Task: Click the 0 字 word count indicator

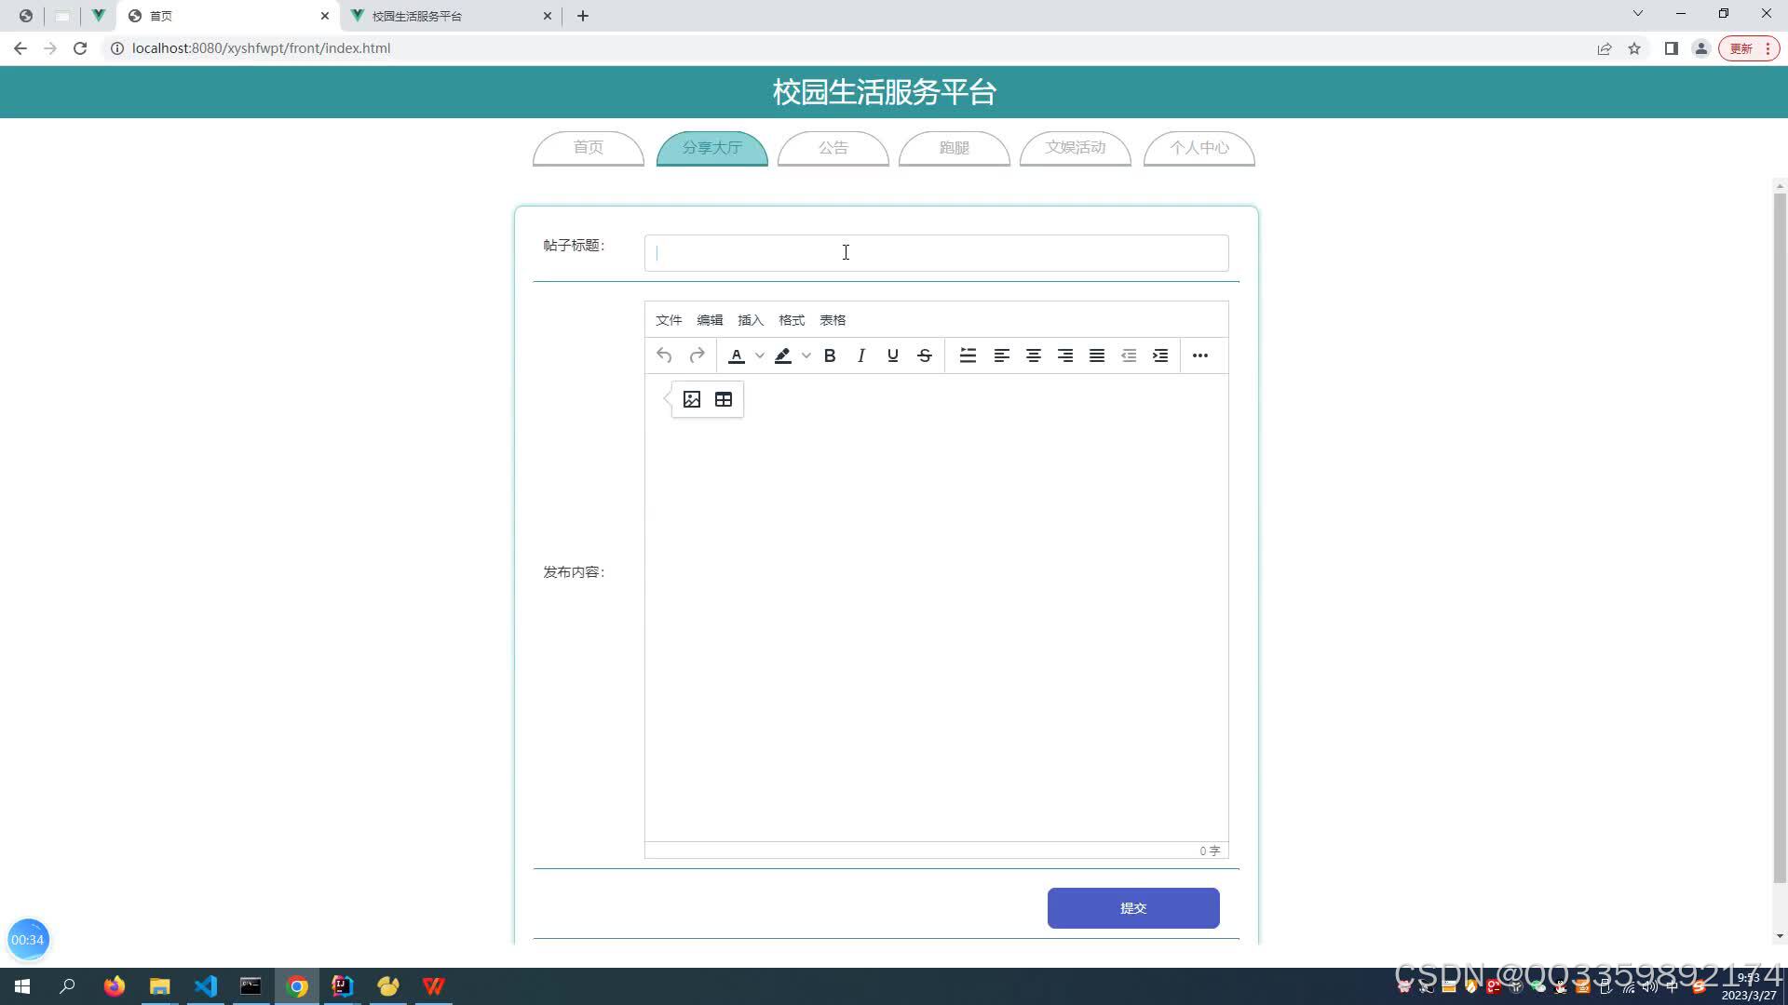Action: (x=1210, y=851)
